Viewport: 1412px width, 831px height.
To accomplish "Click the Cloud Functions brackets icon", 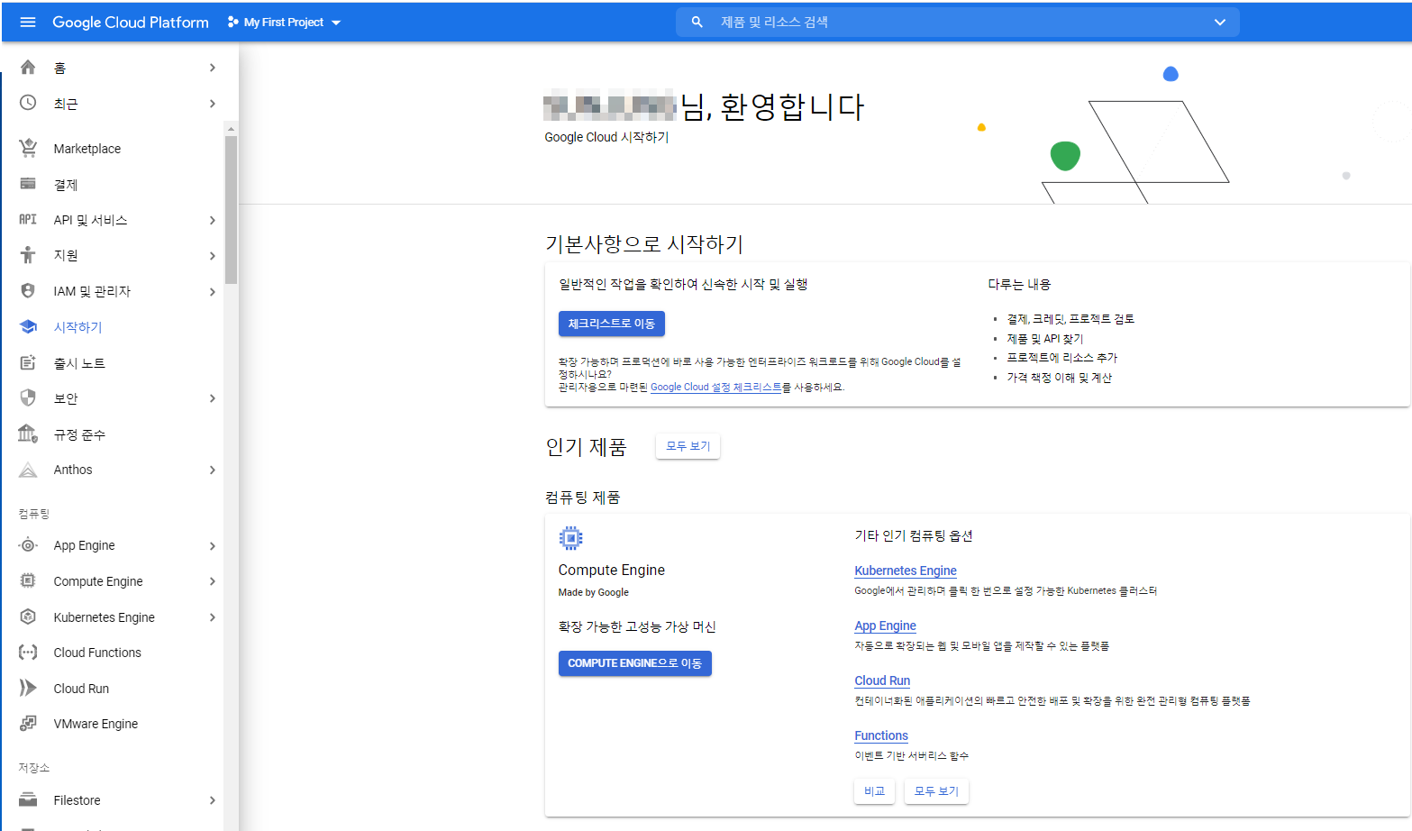I will click(28, 652).
